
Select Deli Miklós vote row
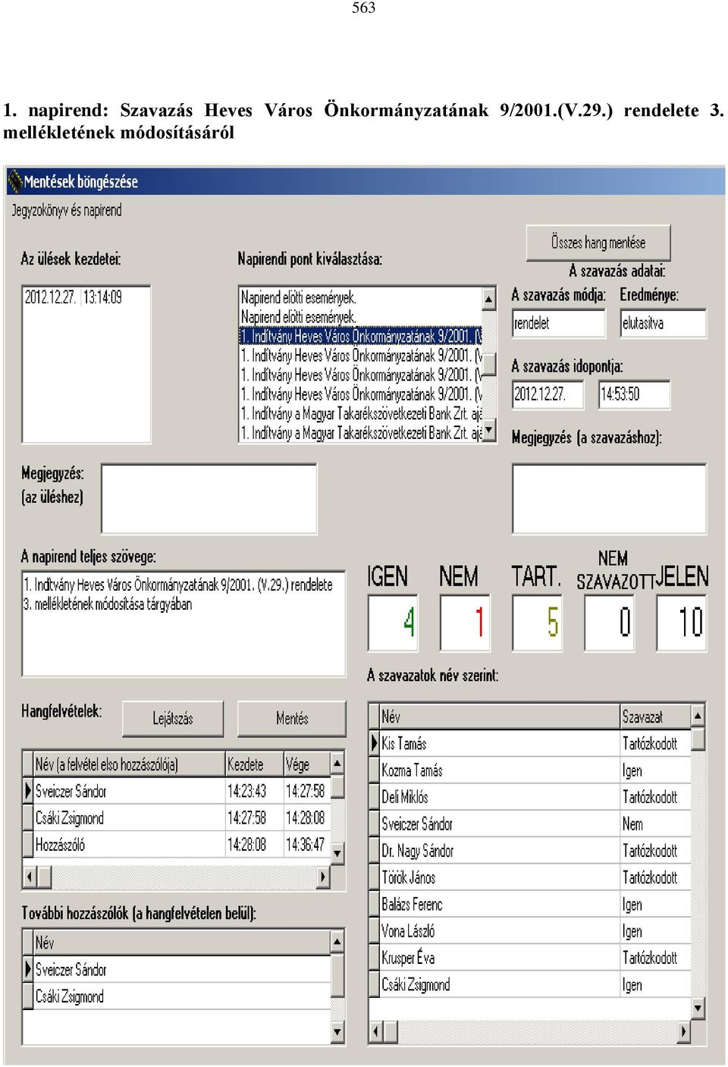[535, 797]
